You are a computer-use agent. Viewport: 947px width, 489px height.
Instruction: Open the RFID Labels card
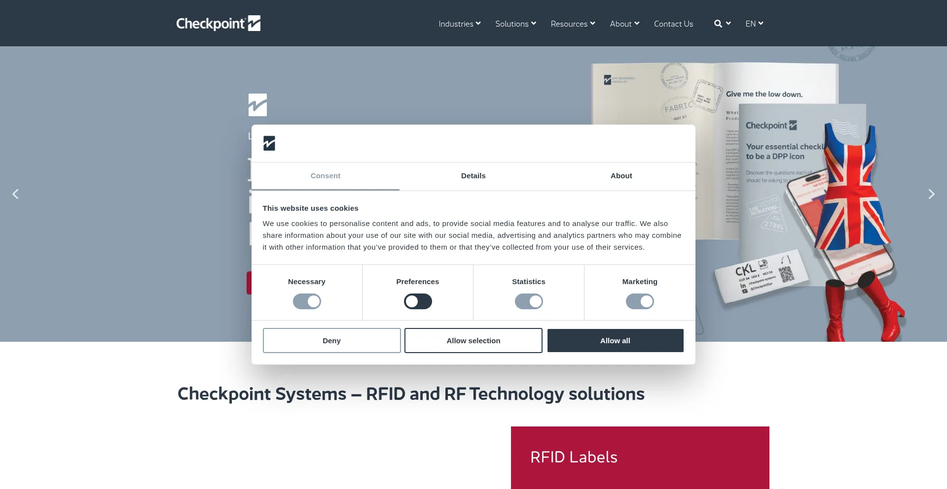[x=640, y=457]
